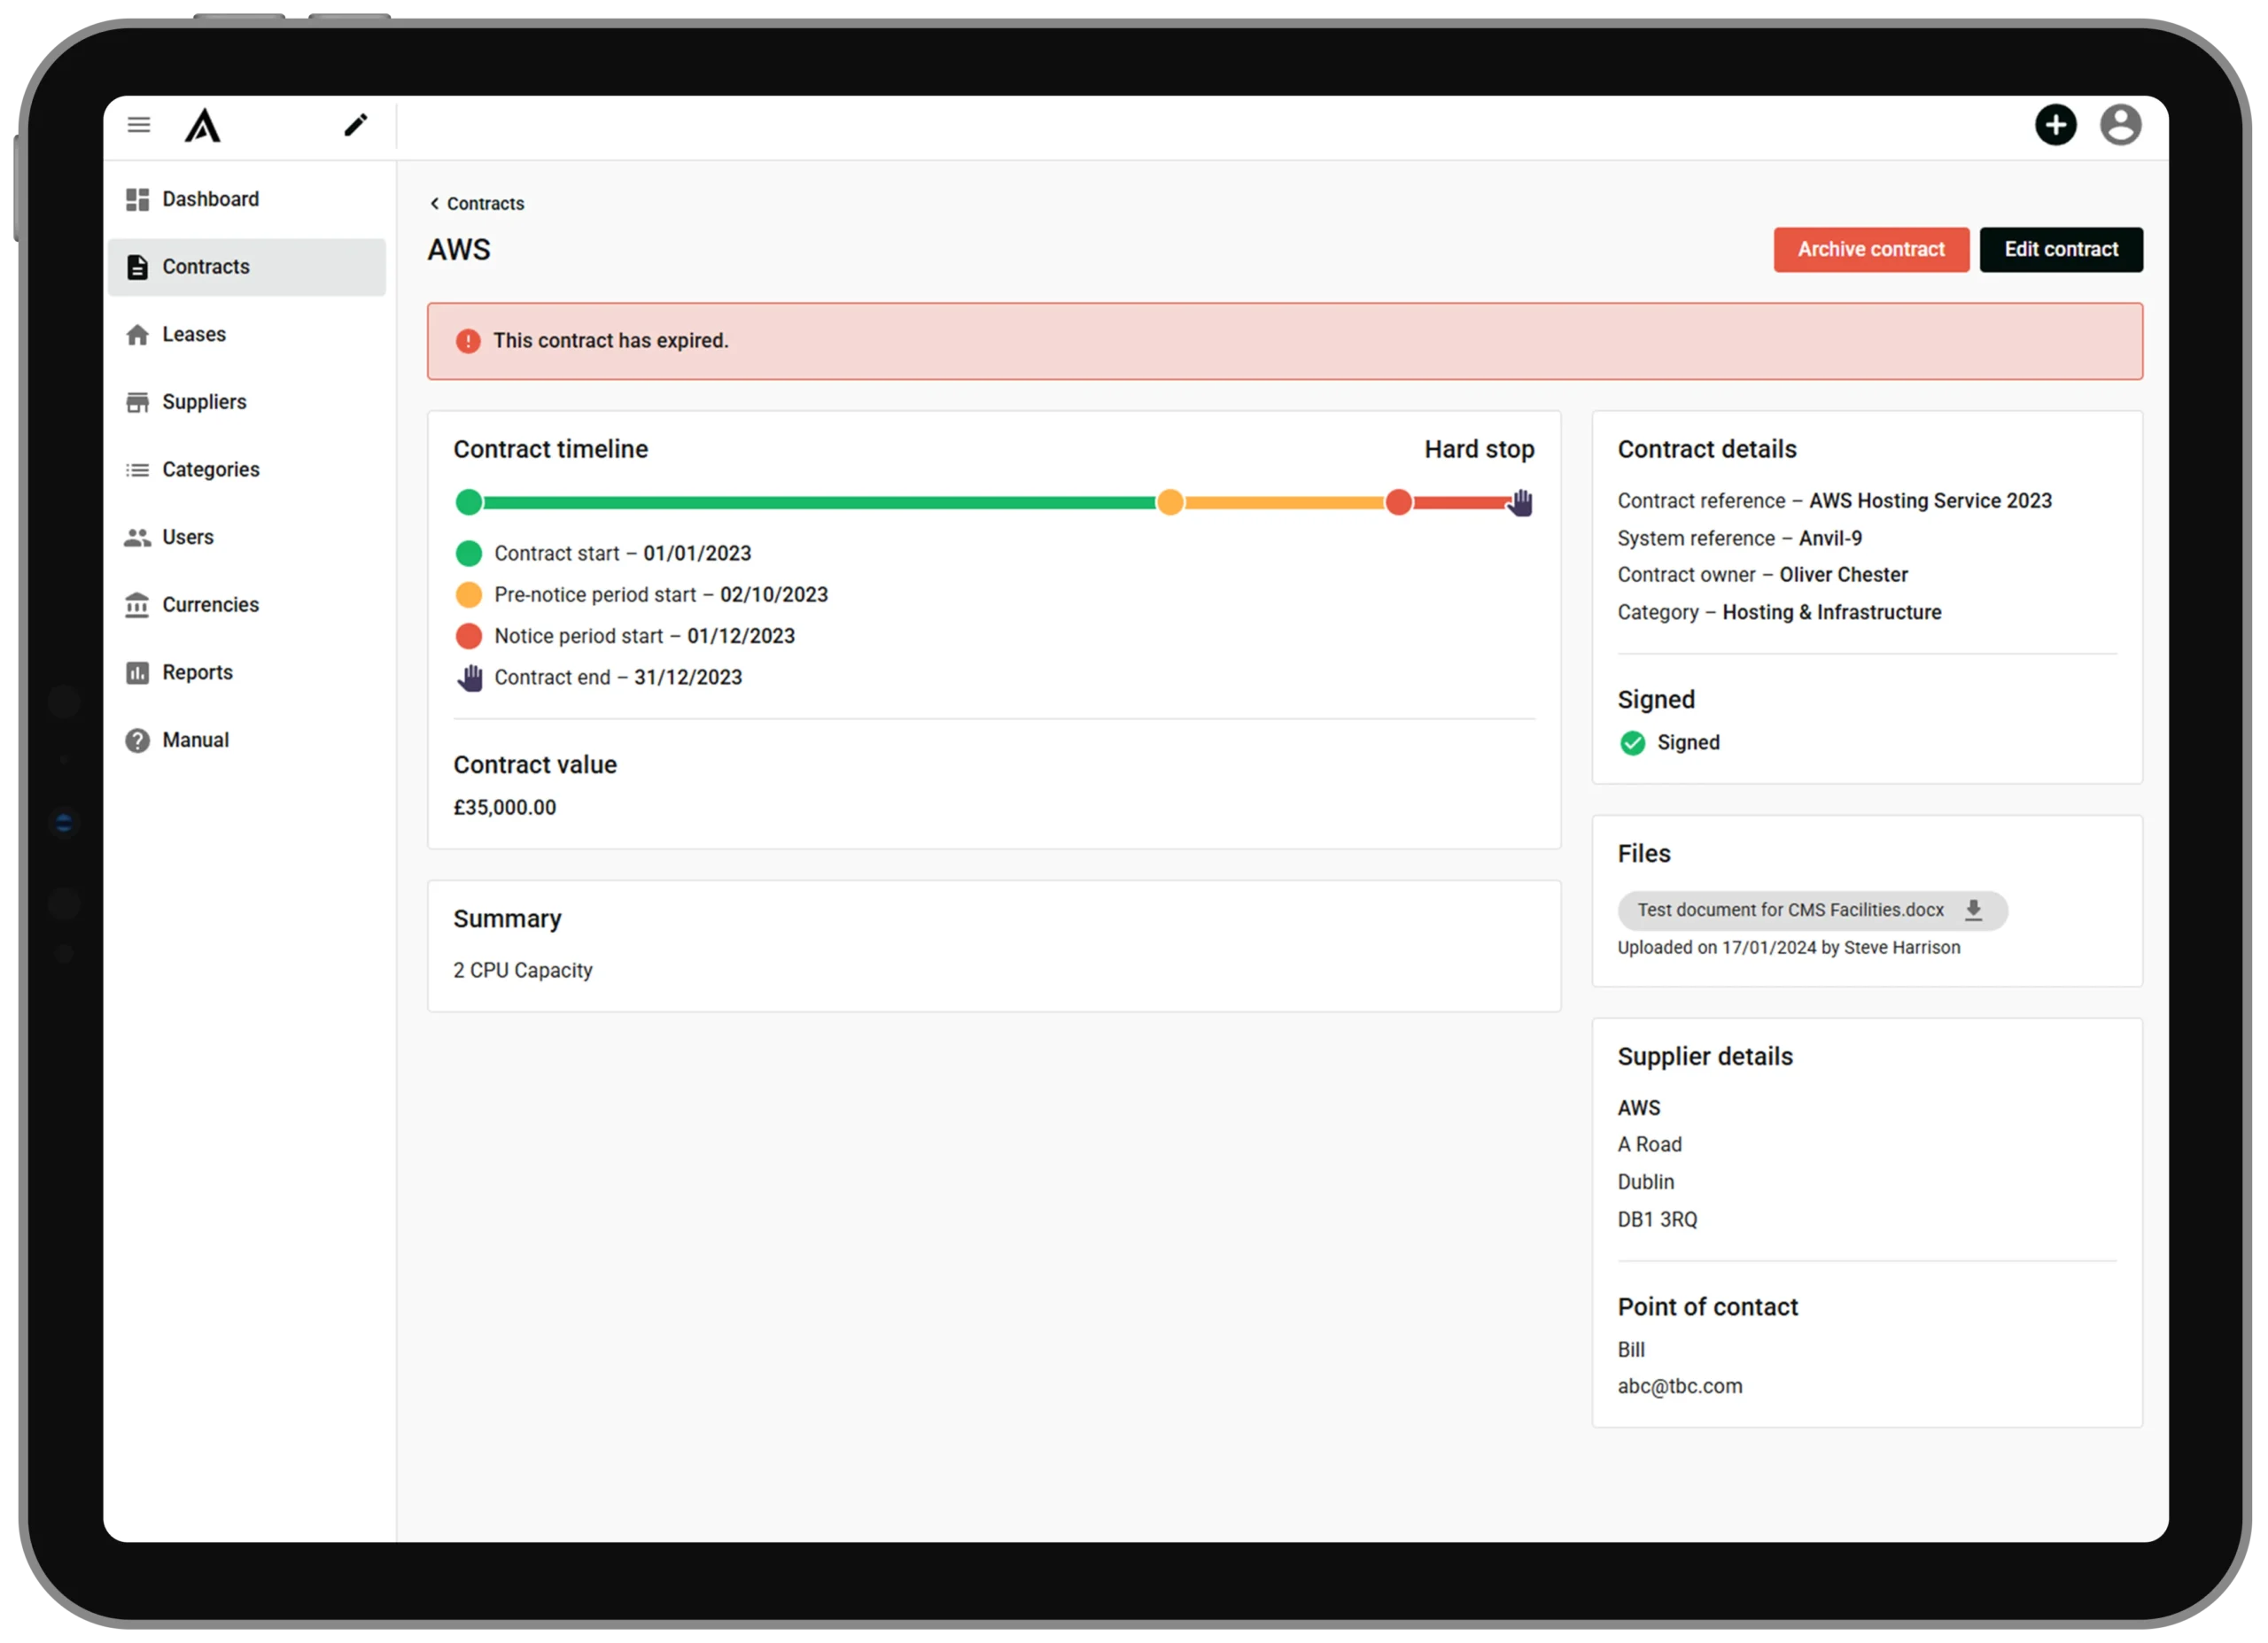2268x1643 pixels.
Task: Click the Leases house icon
Action: (x=138, y=335)
